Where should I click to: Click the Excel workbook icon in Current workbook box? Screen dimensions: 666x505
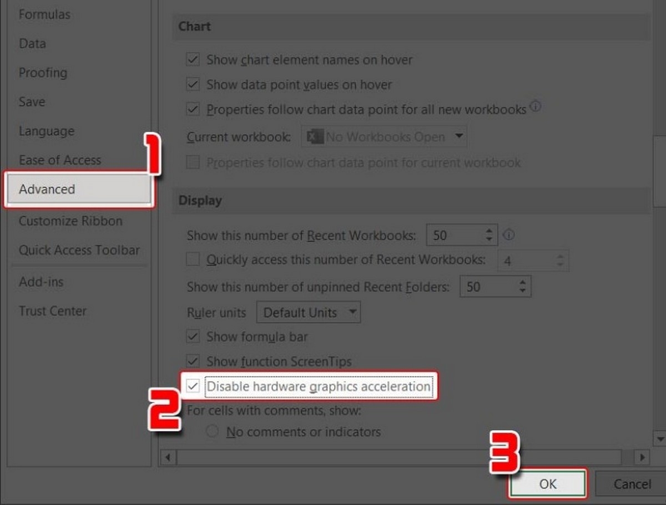click(x=314, y=136)
